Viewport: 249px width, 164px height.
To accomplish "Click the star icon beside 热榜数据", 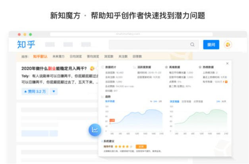I will (x=200, y=67).
